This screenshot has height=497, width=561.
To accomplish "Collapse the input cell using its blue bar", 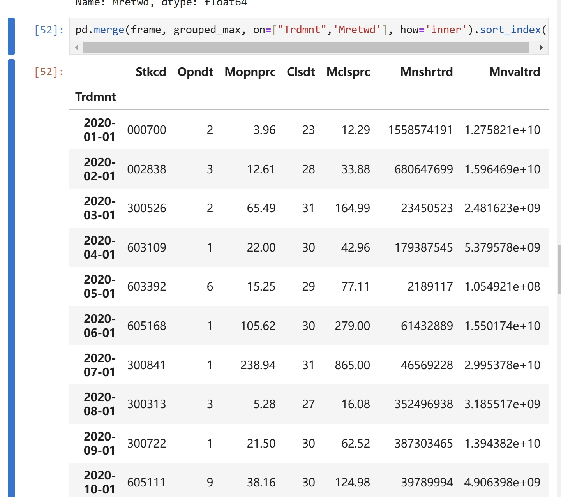I will click(x=11, y=36).
